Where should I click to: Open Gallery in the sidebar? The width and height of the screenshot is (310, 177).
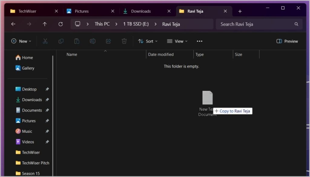point(25,68)
